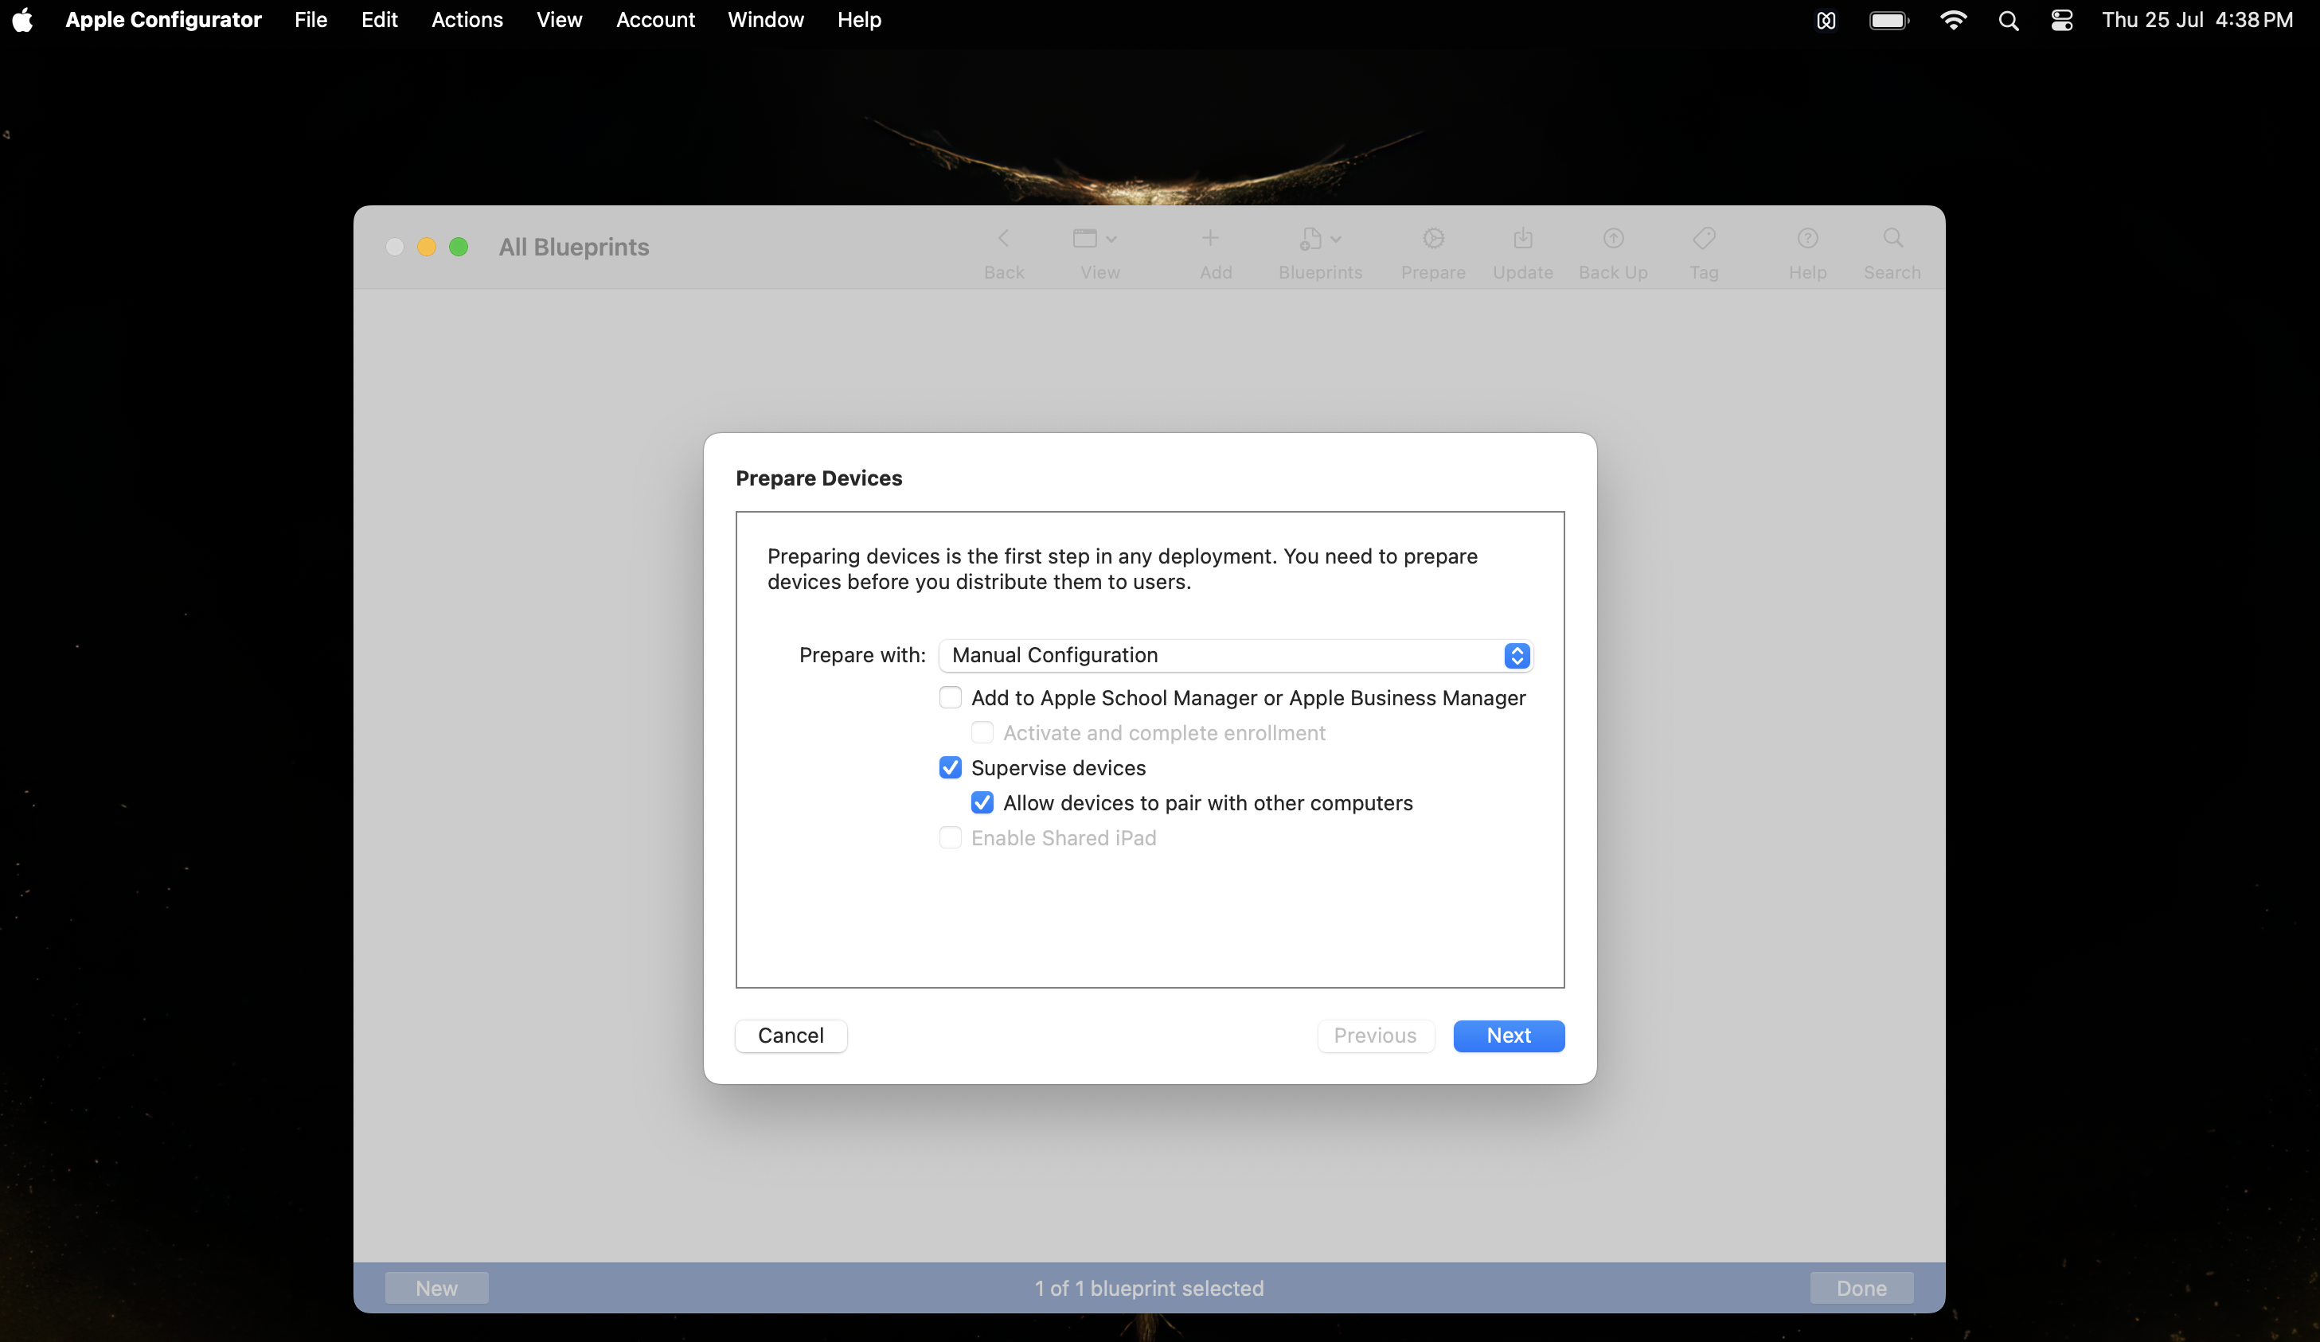Click the Update toolbar icon
This screenshot has width=2320, height=1342.
click(x=1523, y=240)
